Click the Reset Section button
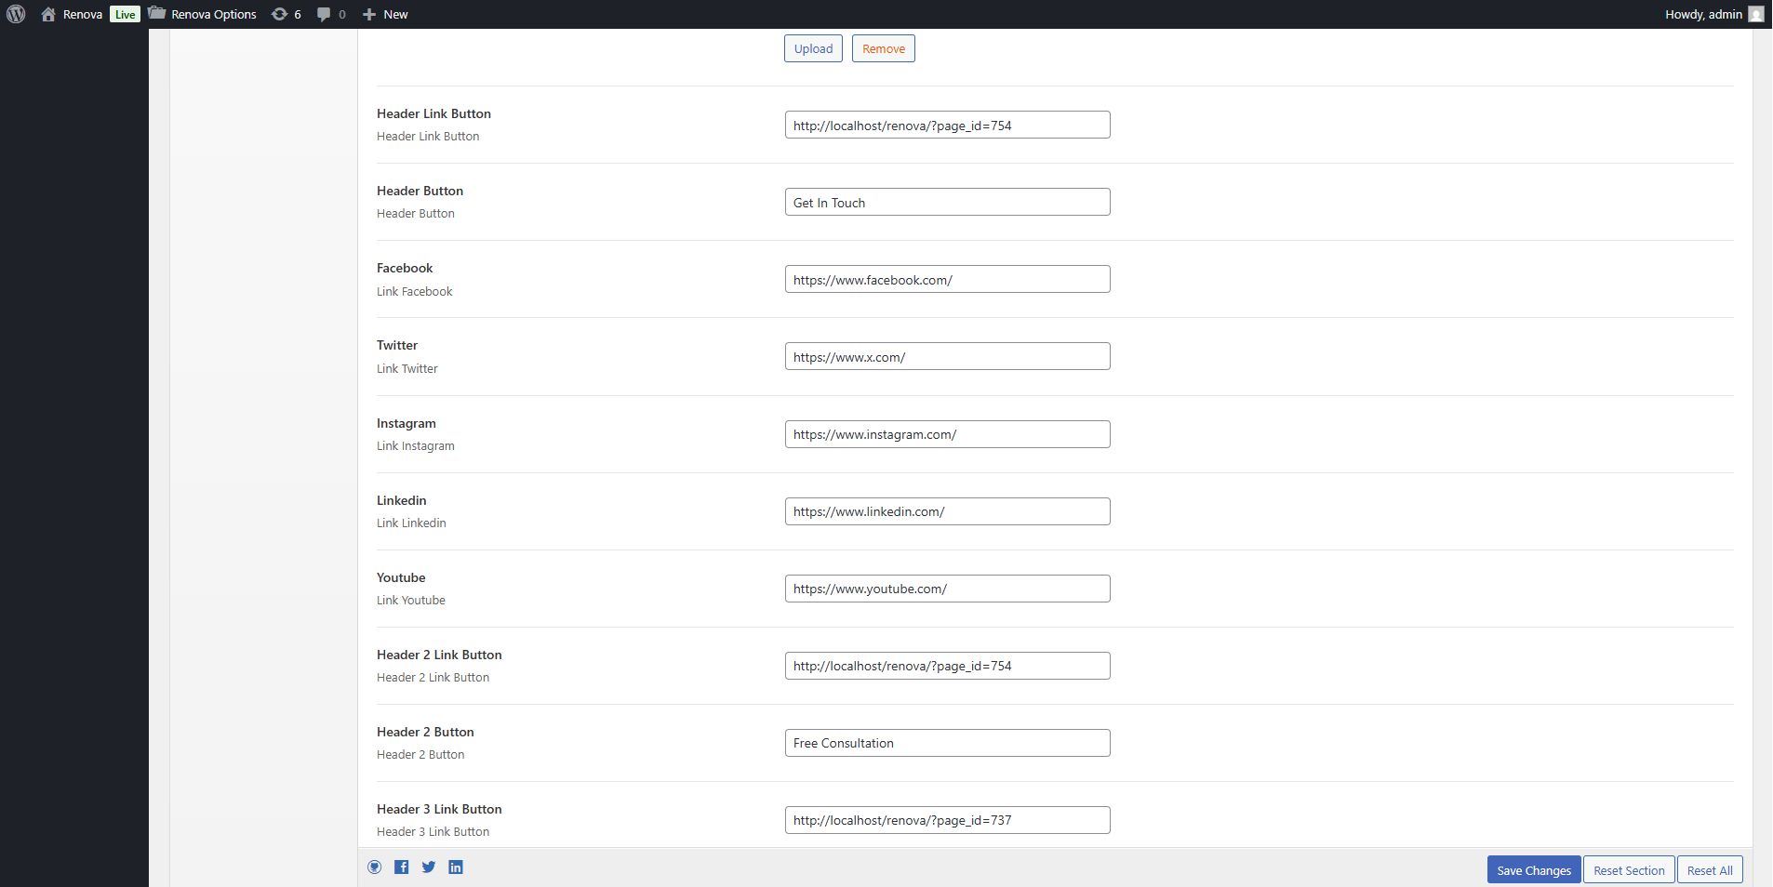The height and width of the screenshot is (887, 1773). click(1628, 870)
